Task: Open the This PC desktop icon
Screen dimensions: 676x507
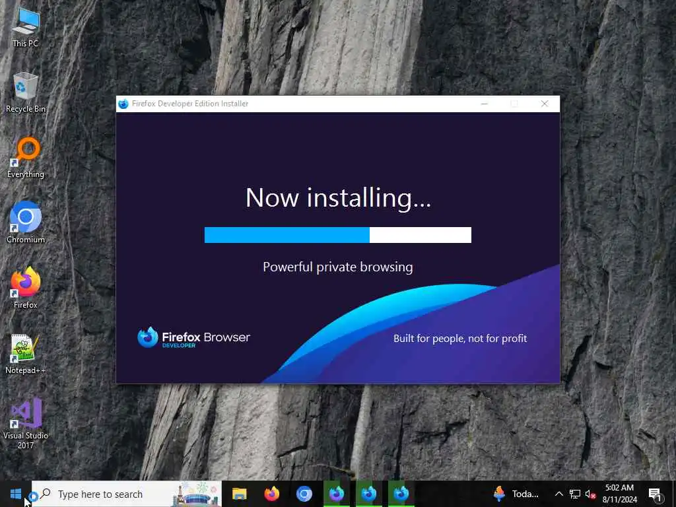Action: pos(26,27)
